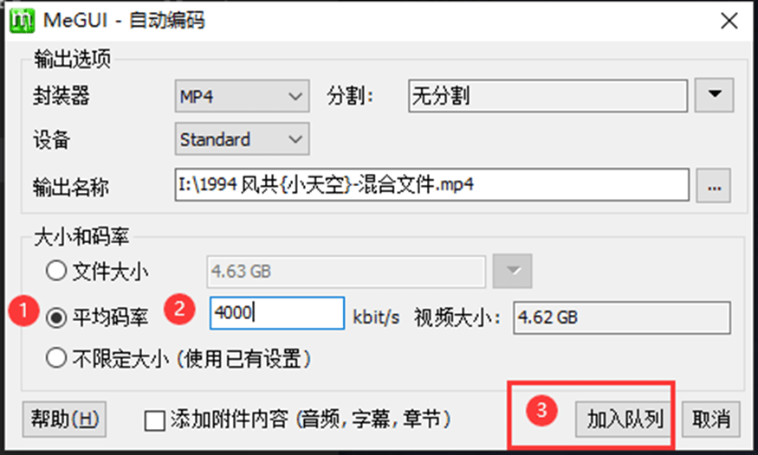Open the 封装器 MP4 container dropdown
Viewport: 758px width, 455px height.
pos(242,95)
